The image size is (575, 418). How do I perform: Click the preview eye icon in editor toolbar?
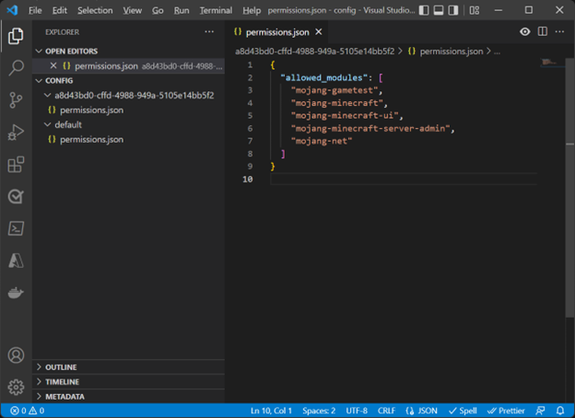(x=524, y=32)
